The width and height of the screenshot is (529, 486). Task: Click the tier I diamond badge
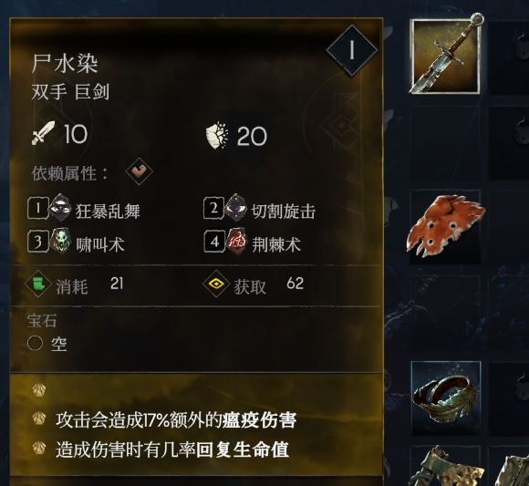coord(351,50)
